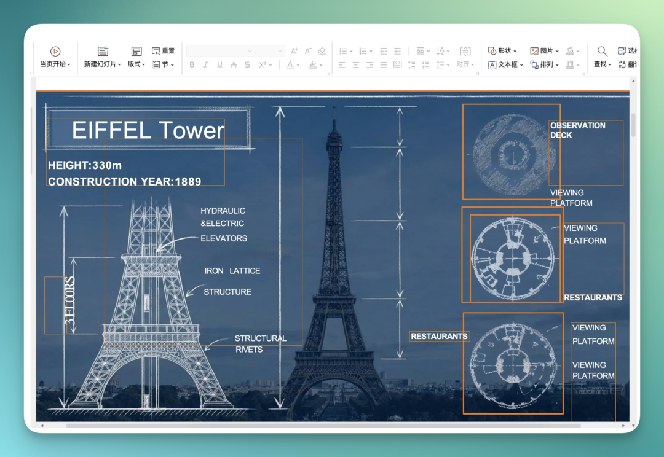Toggle underline formatting
The width and height of the screenshot is (664, 457).
pos(219,64)
